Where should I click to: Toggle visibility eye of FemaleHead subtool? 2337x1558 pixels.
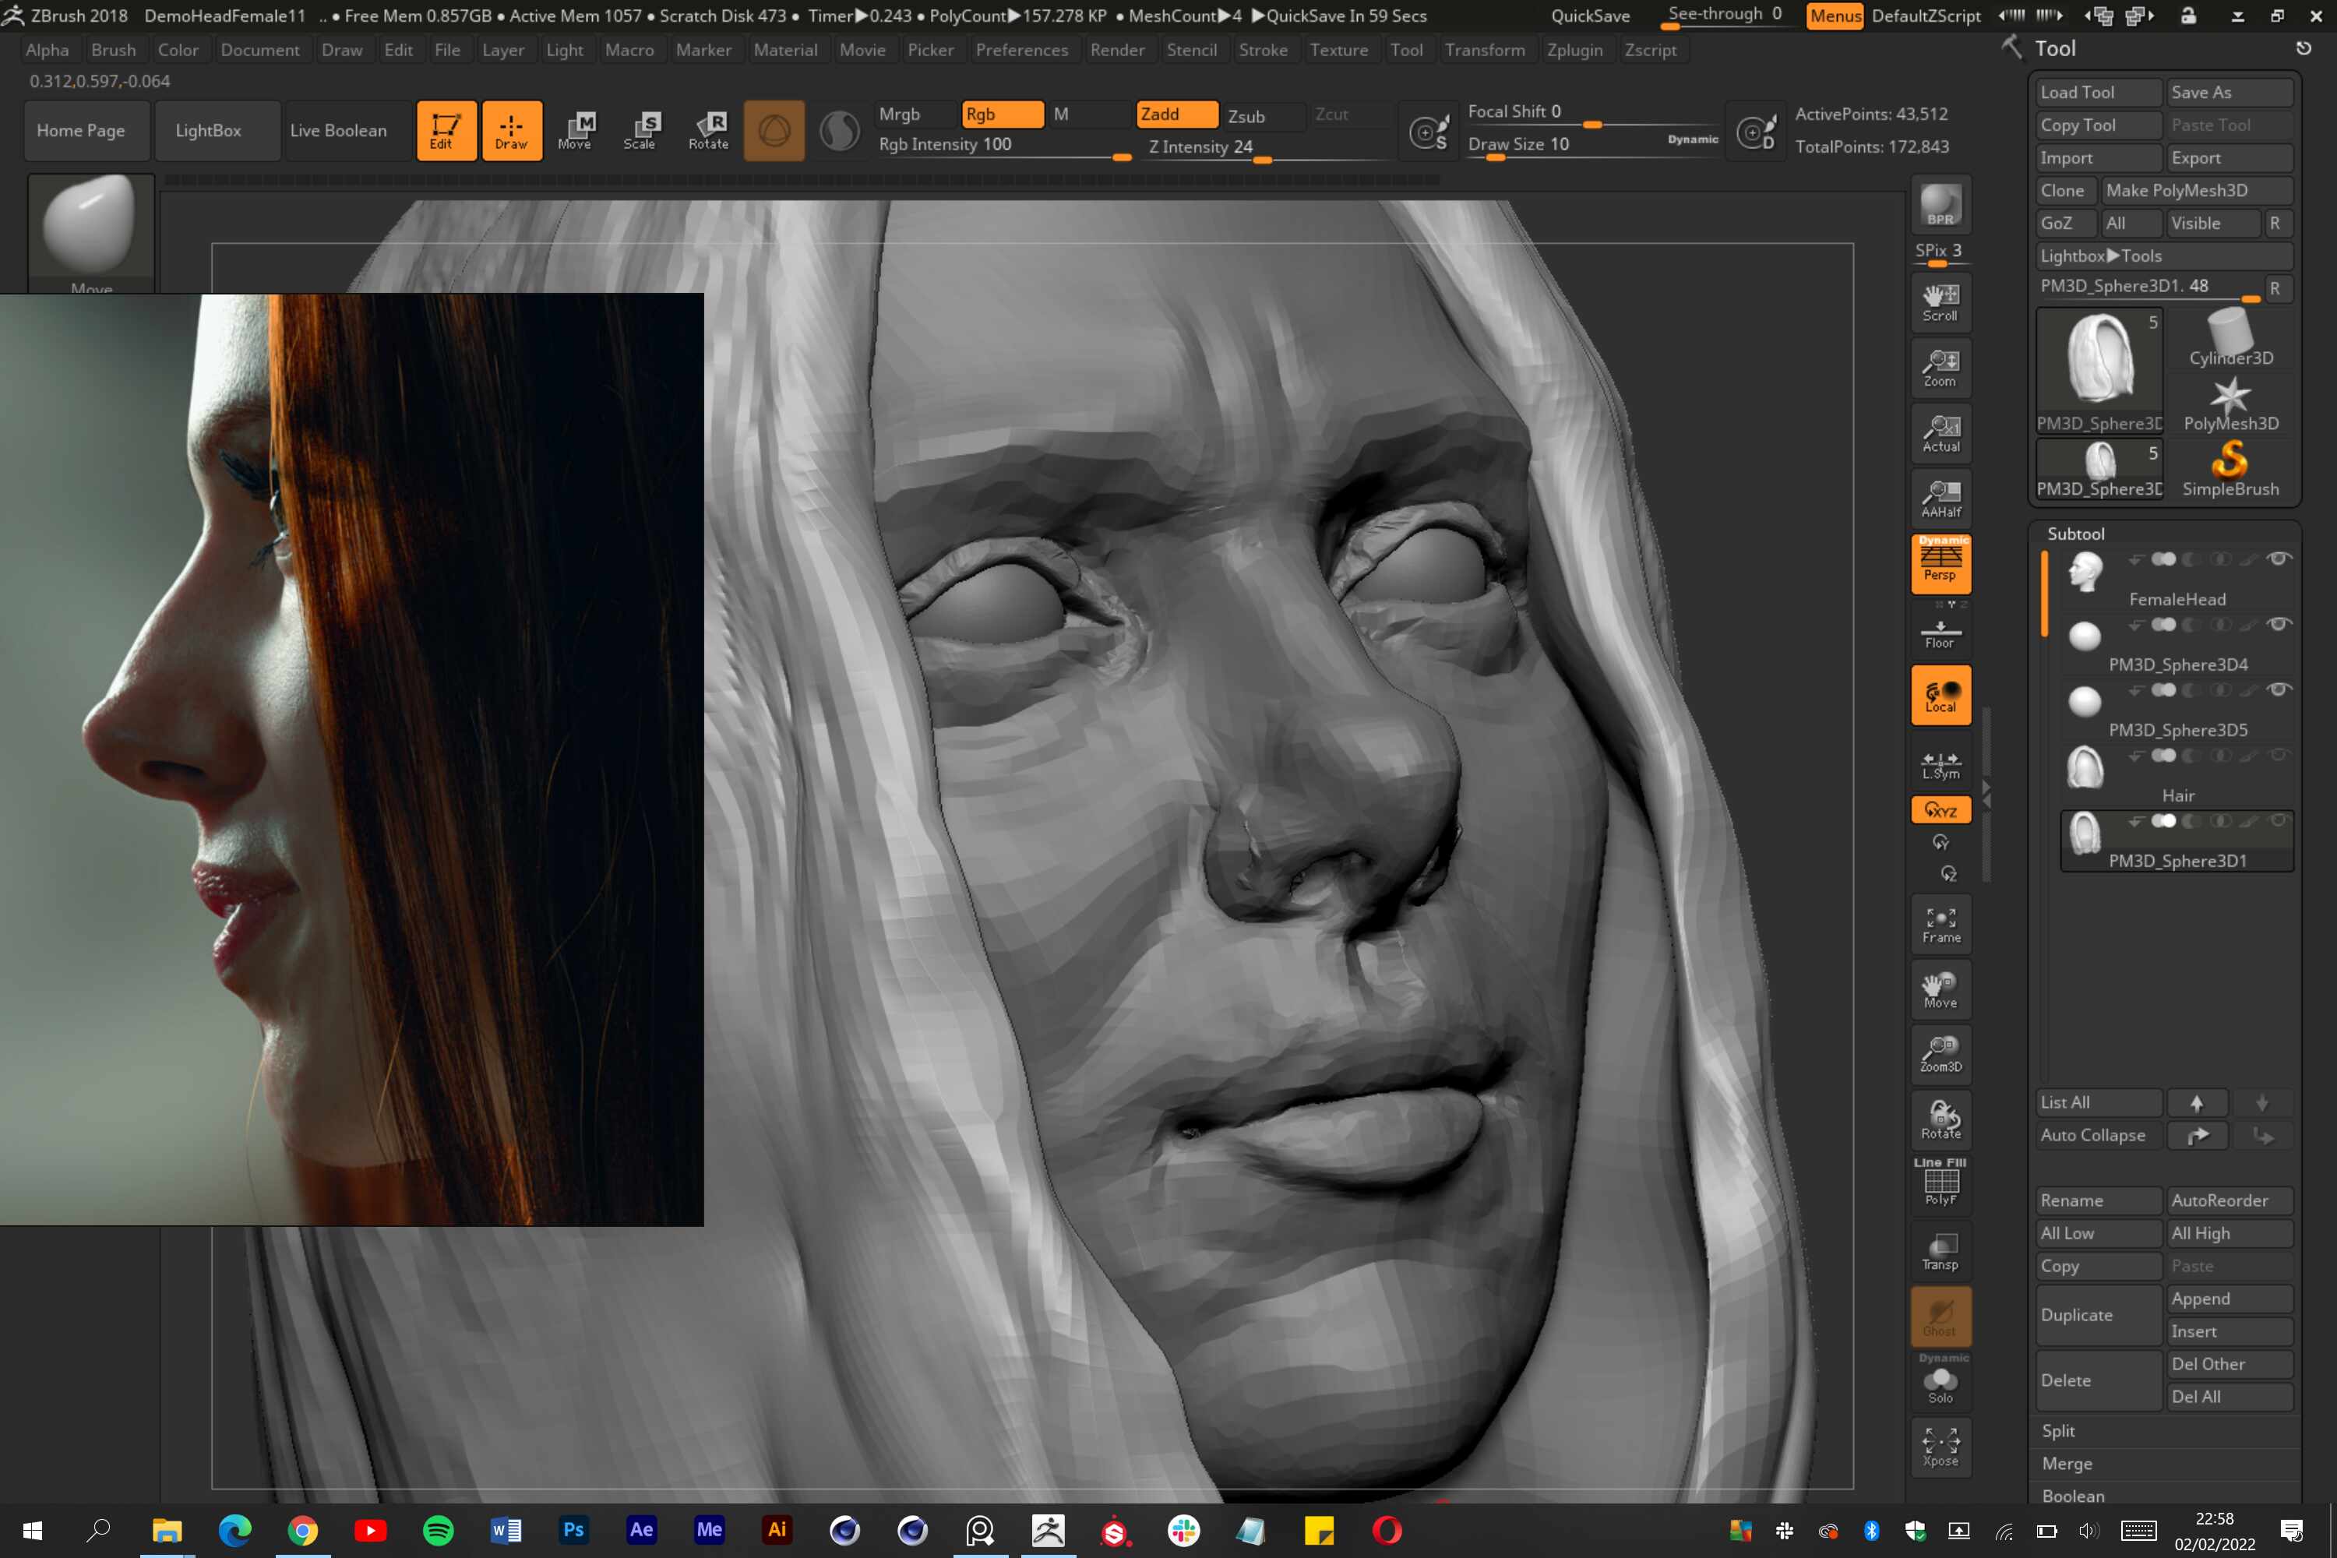pyautogui.click(x=2279, y=559)
